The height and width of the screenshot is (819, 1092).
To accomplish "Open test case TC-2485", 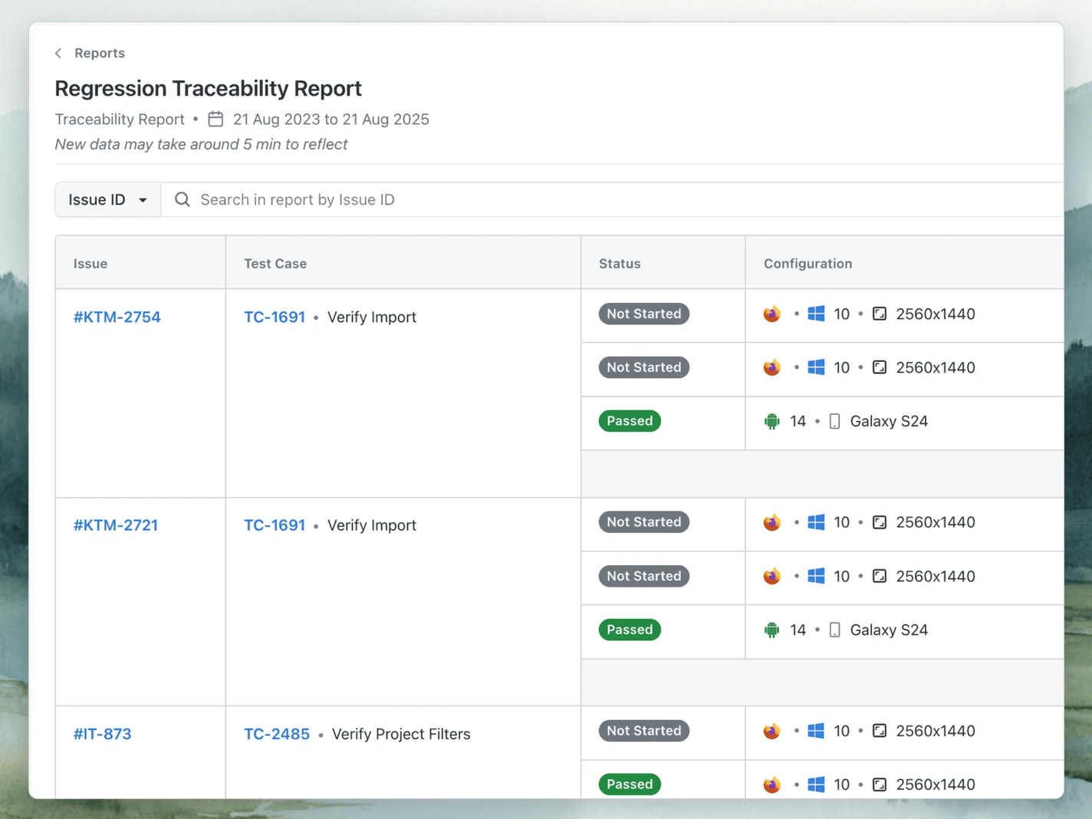I will coord(277,734).
